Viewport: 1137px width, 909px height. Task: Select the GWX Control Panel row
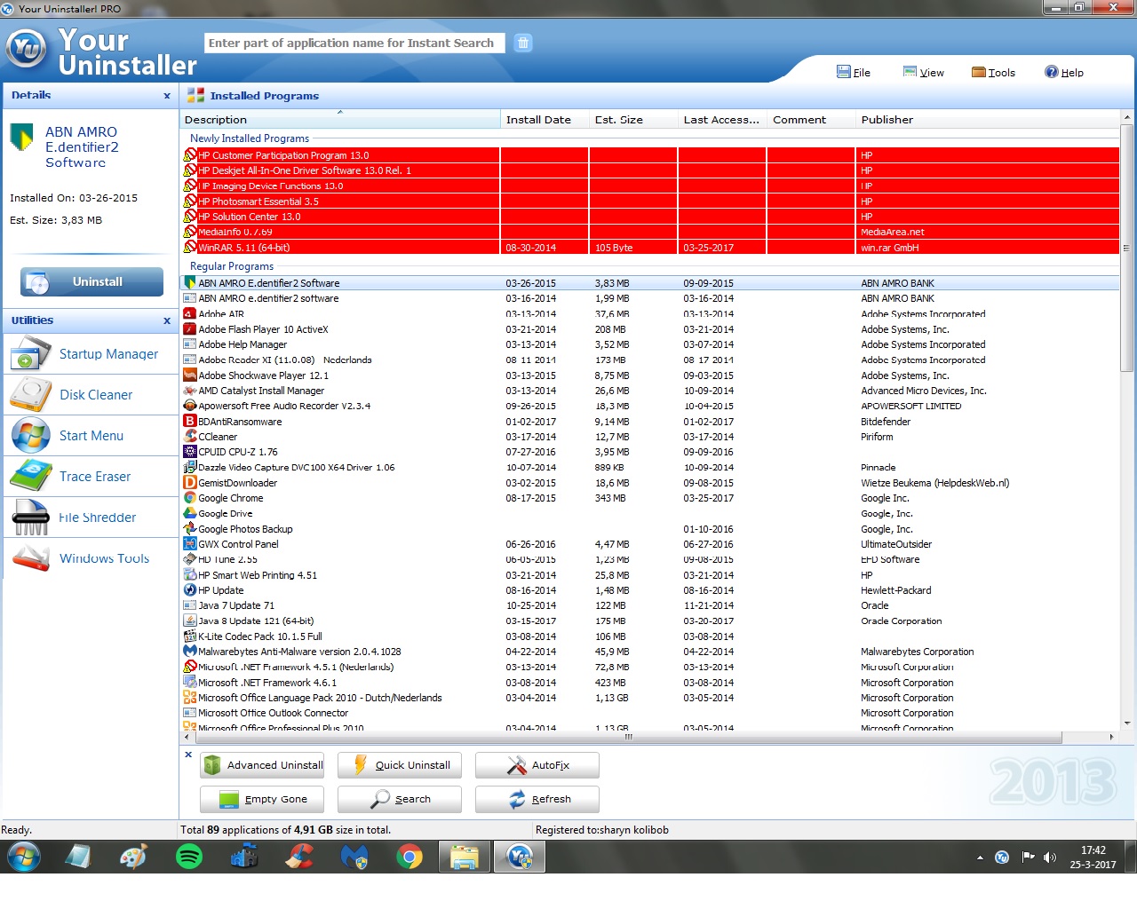[650, 544]
